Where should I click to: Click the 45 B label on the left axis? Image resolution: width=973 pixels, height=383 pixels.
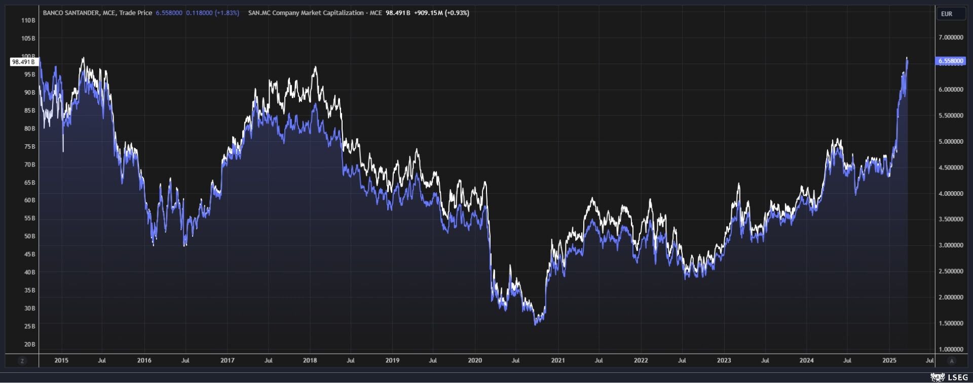pyautogui.click(x=30, y=254)
